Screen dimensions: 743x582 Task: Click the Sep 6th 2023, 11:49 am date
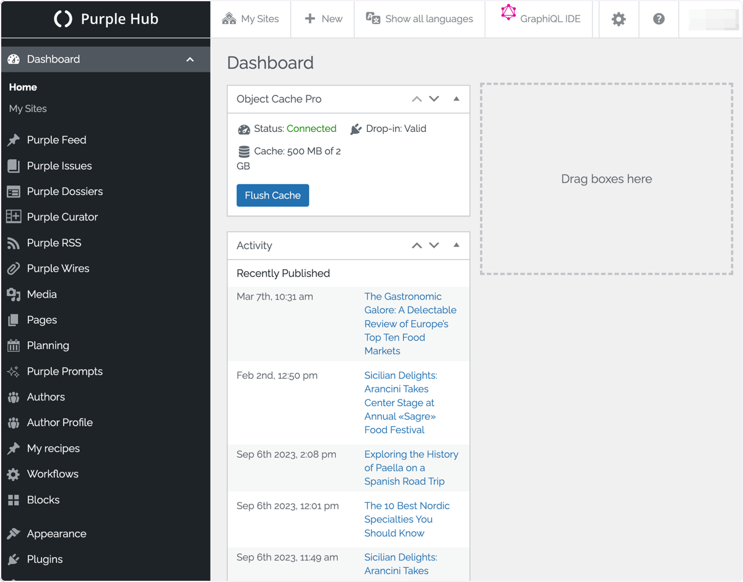[x=287, y=557]
